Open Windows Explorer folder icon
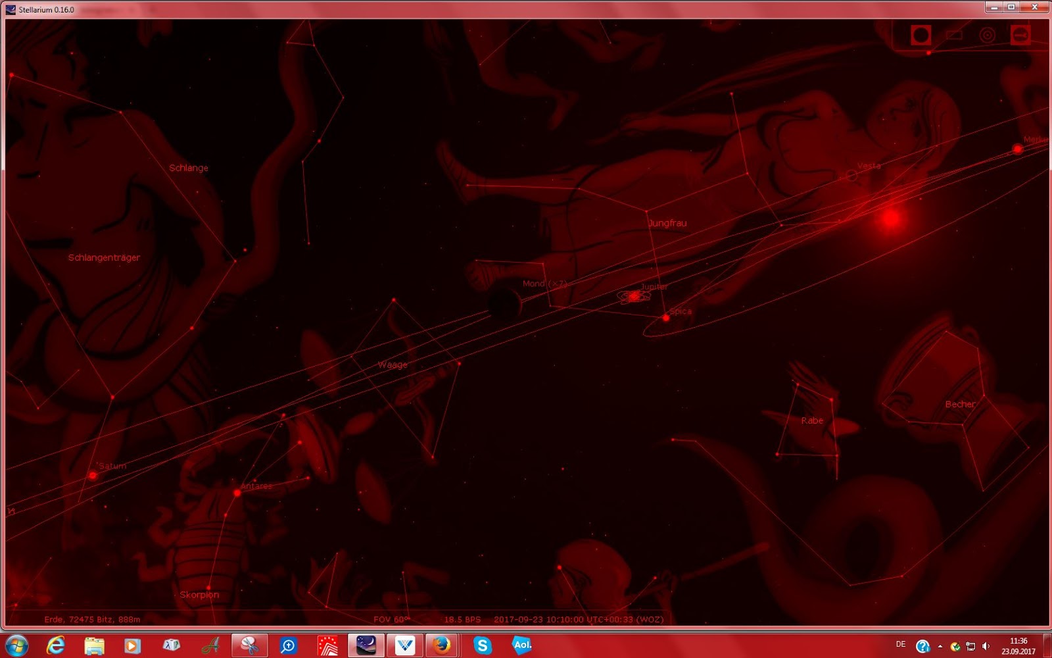Image resolution: width=1052 pixels, height=658 pixels. point(94,645)
